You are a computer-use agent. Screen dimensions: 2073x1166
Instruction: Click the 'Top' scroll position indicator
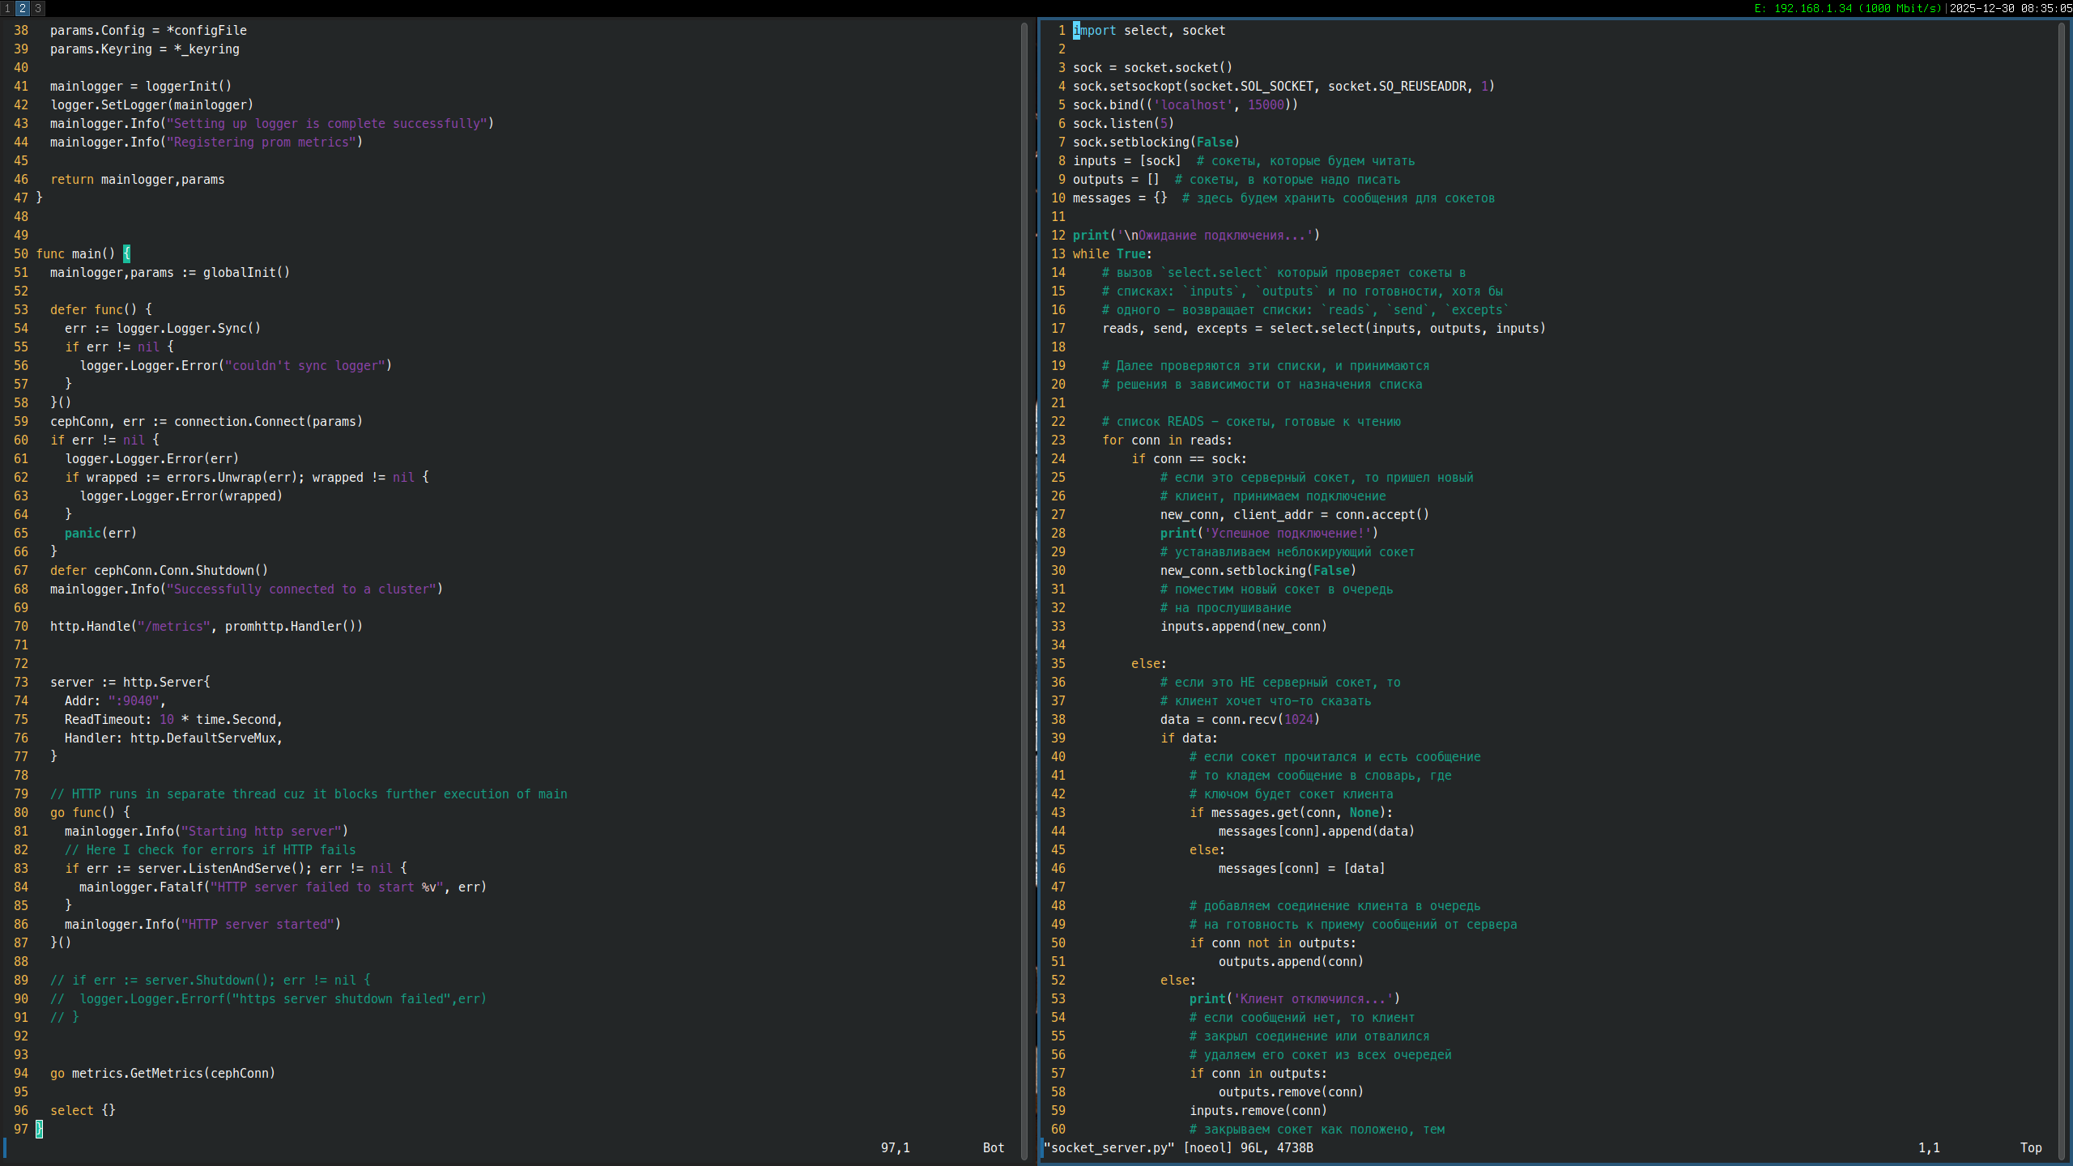point(2030,1147)
